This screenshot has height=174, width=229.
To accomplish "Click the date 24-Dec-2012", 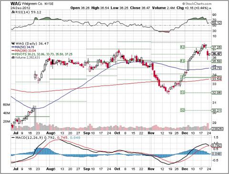I will point(20,8).
